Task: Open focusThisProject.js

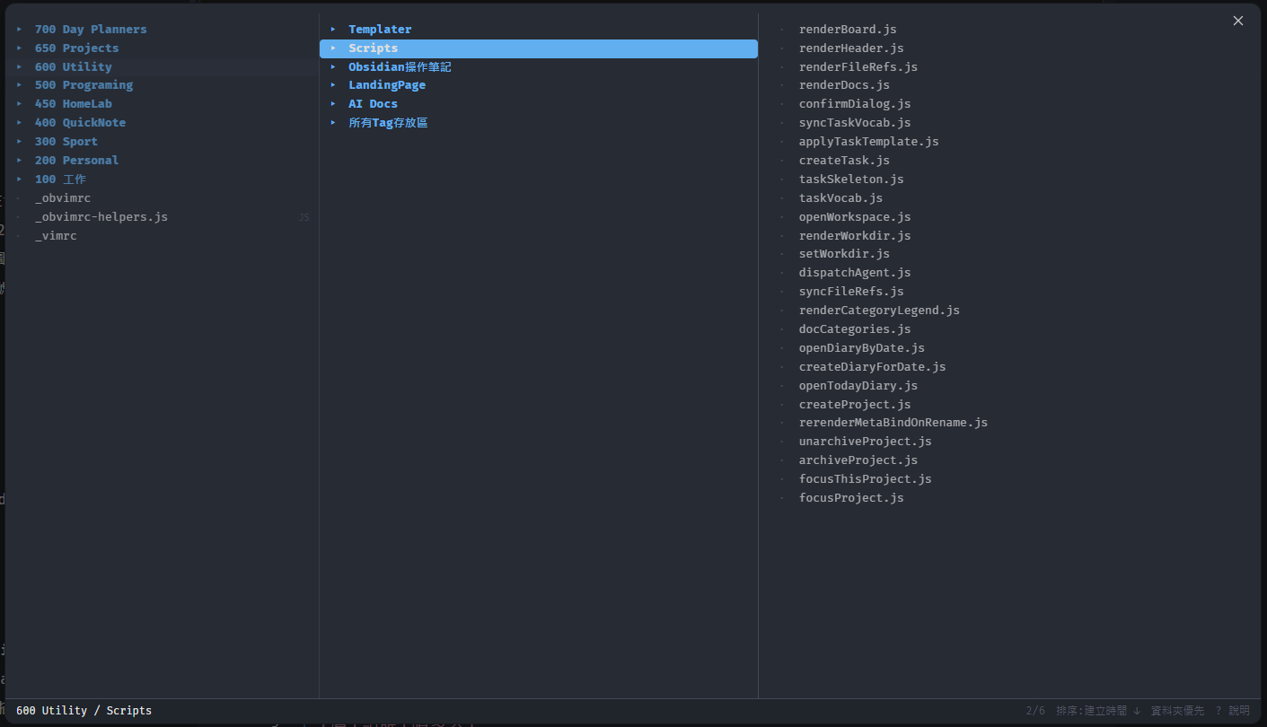Action: coord(866,479)
